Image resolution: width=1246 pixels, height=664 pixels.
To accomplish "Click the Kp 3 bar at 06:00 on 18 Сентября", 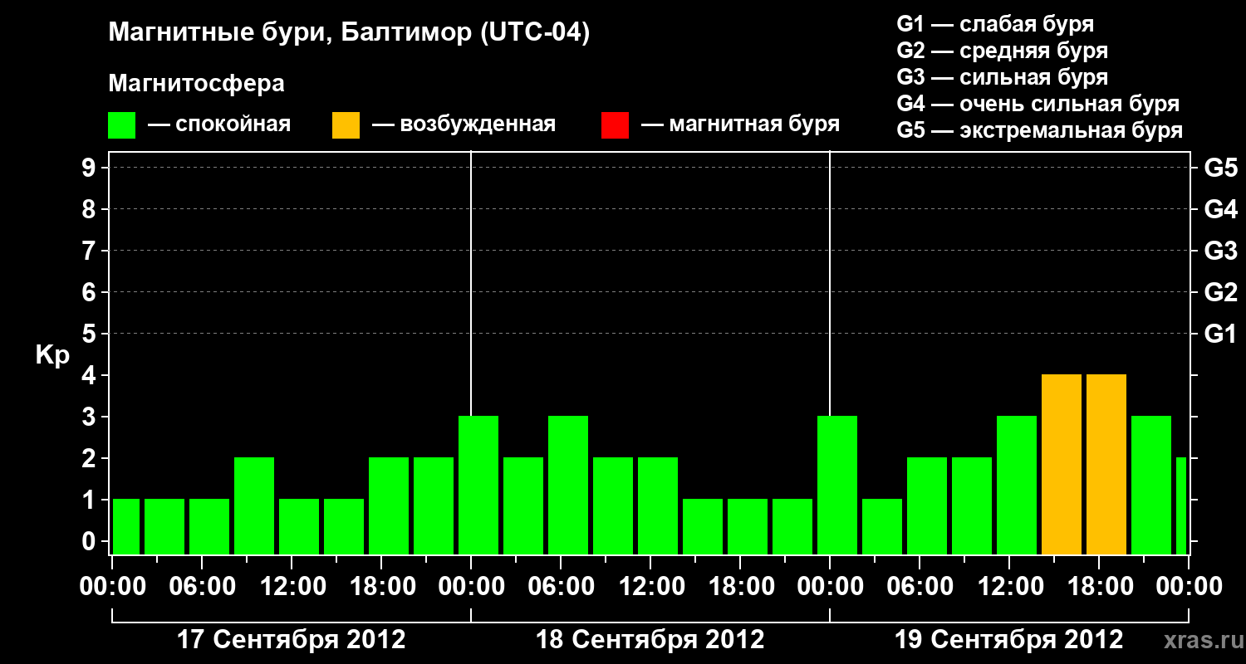I will coord(568,486).
